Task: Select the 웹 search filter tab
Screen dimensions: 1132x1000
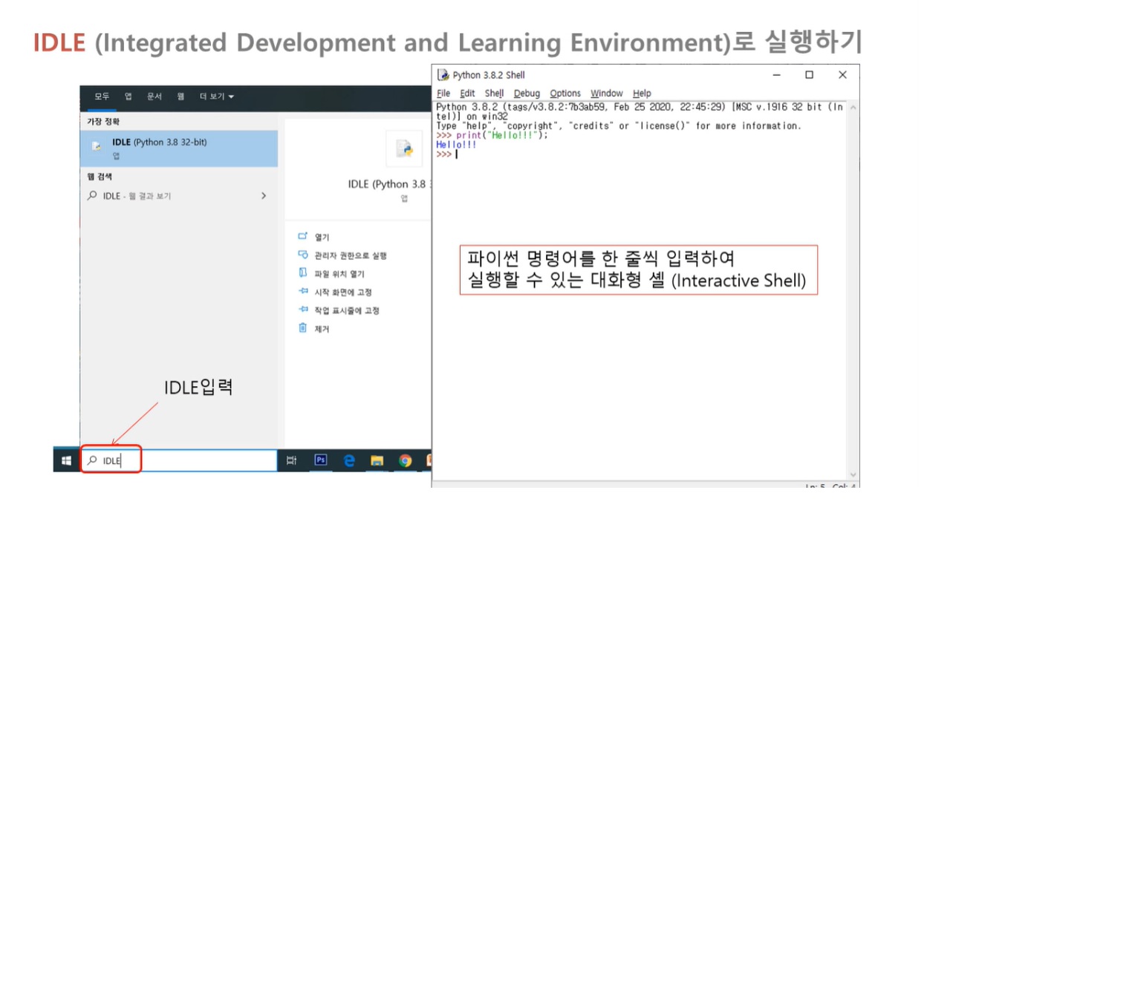Action: pyautogui.click(x=180, y=97)
